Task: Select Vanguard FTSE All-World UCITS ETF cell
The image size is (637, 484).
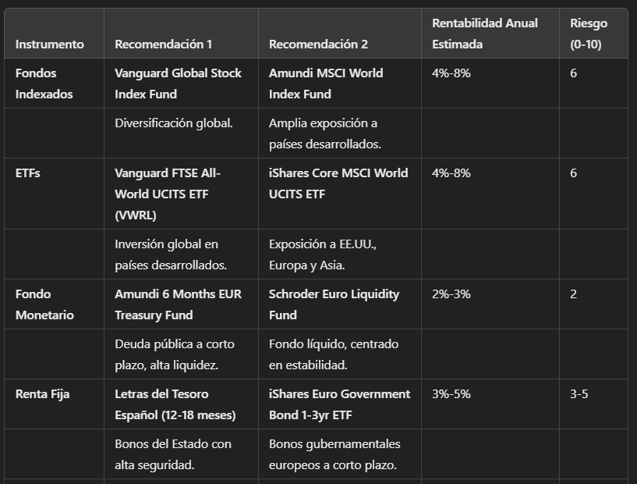Action: pyautogui.click(x=168, y=194)
